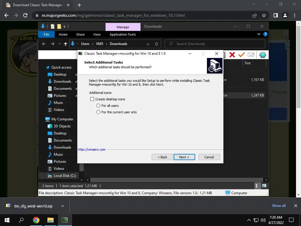Viewport: 301px width, 226px height.
Task: Click the horizontal scrollbar in file list
Action: [x=177, y=180]
